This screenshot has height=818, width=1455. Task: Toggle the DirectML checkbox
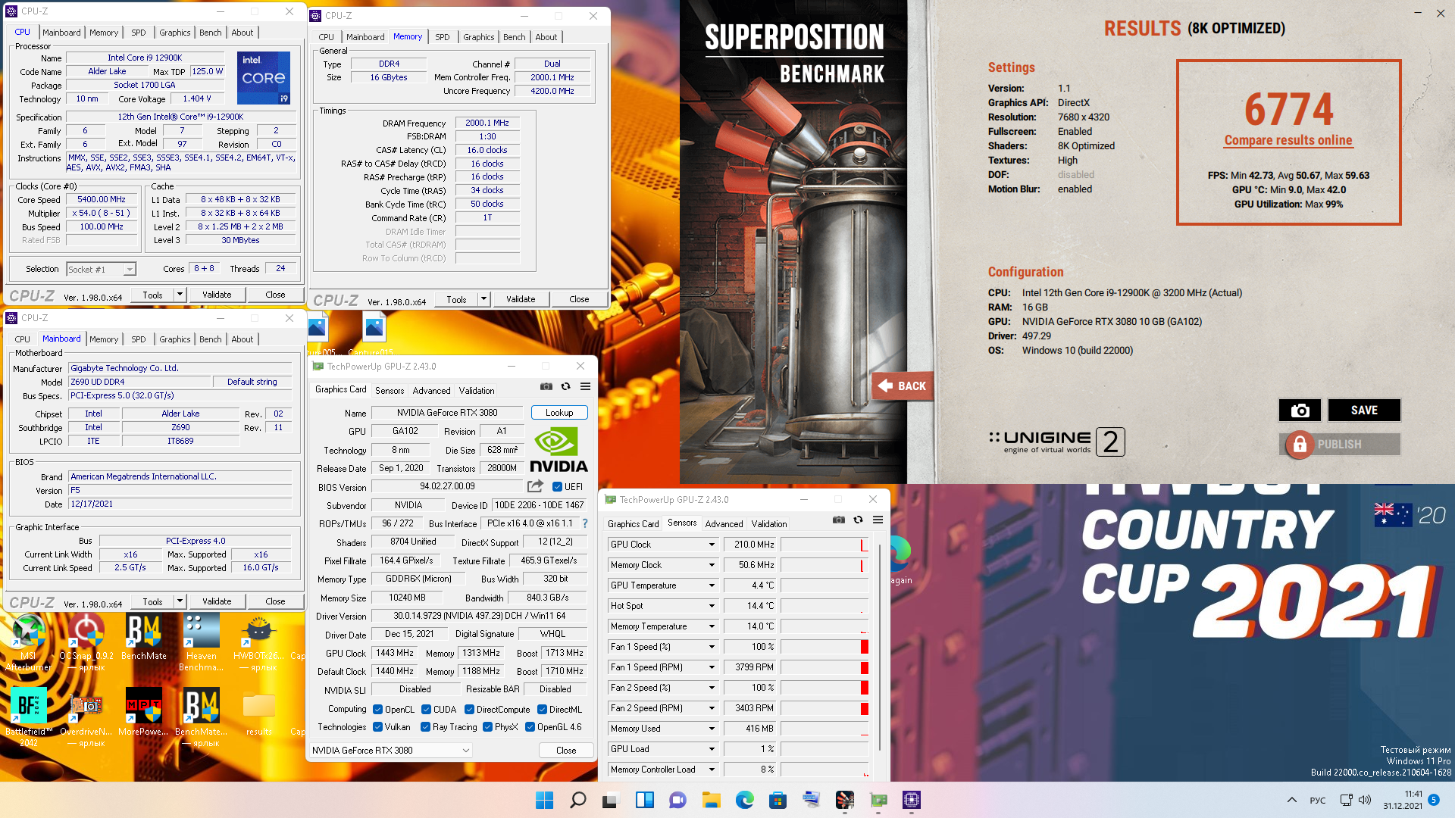(x=542, y=710)
